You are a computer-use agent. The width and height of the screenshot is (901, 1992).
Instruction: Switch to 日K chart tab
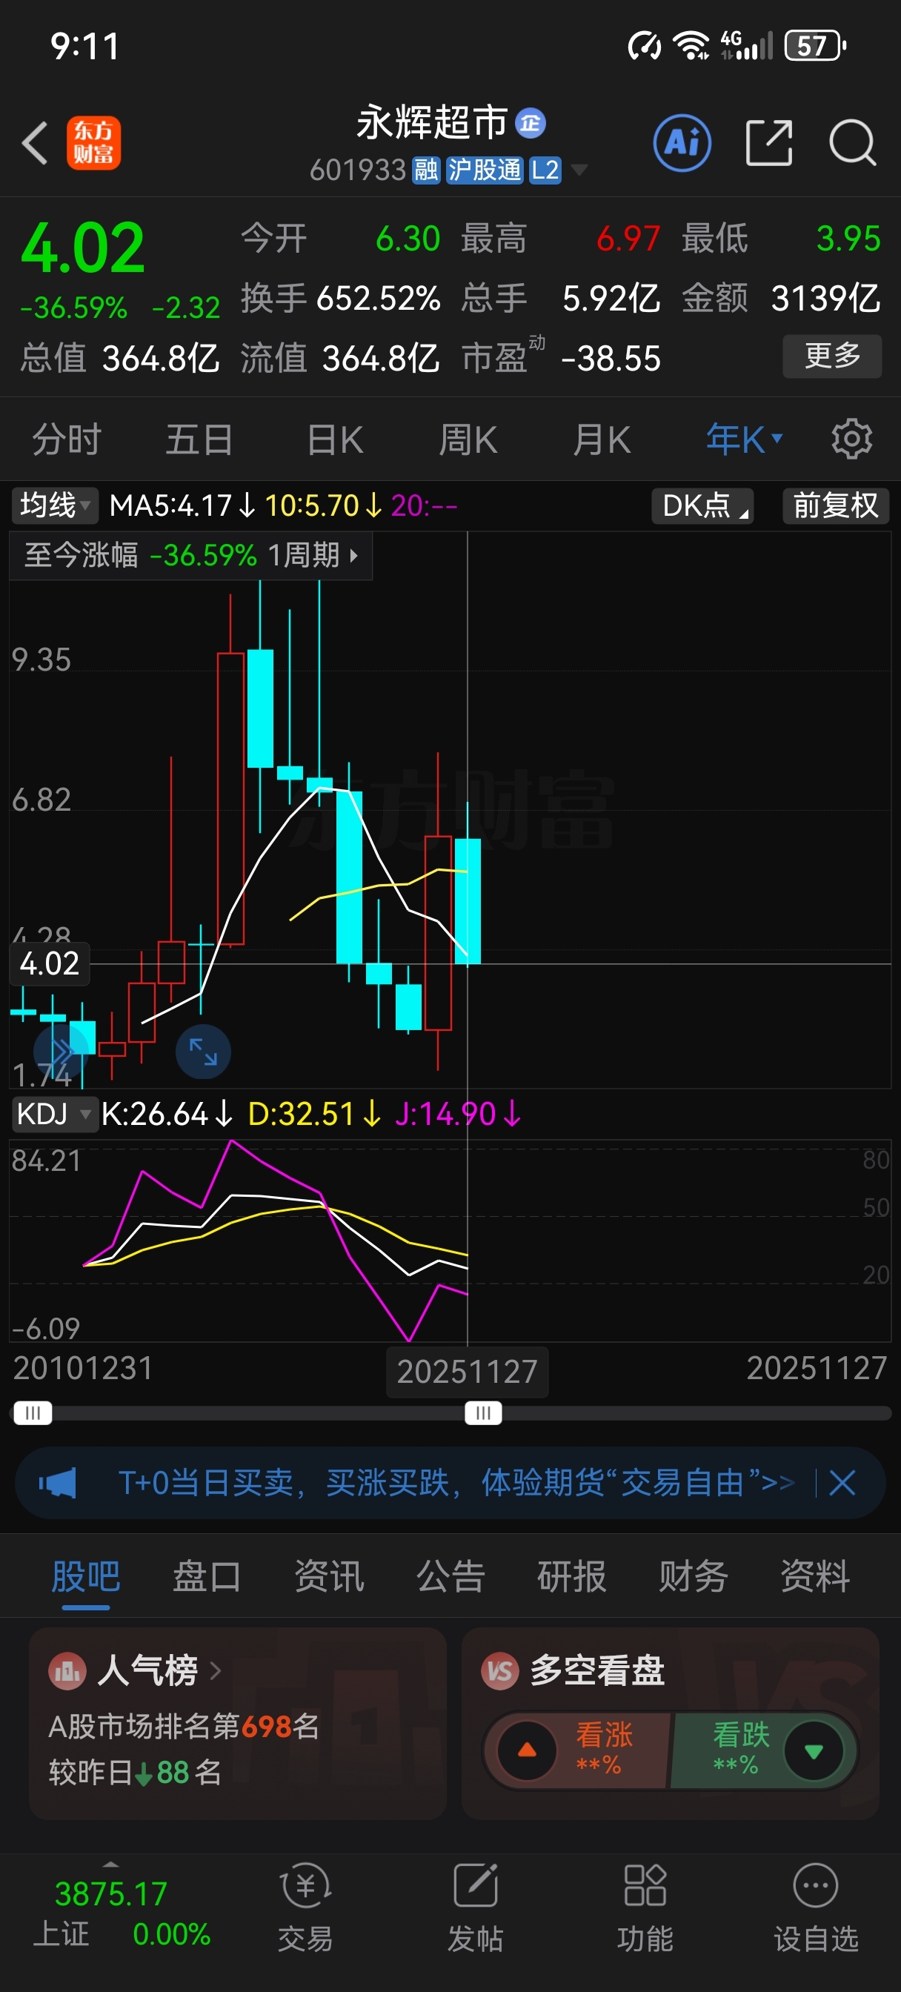click(335, 440)
